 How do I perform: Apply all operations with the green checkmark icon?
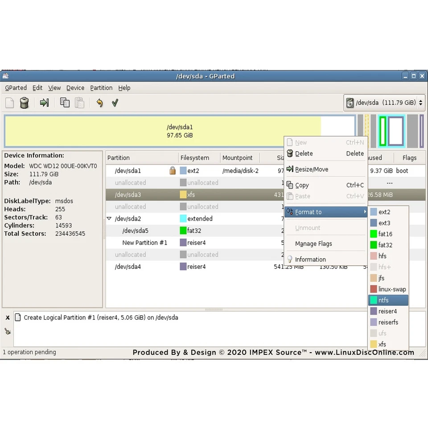click(115, 103)
